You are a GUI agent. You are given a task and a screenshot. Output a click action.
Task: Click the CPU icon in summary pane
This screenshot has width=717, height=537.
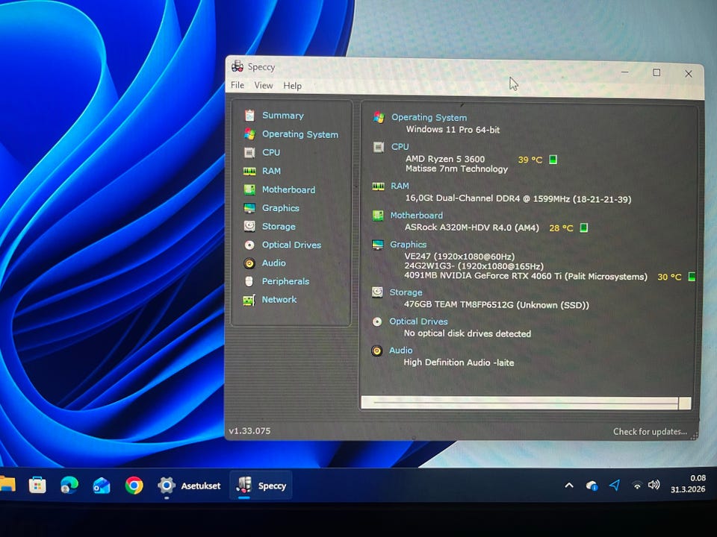pyautogui.click(x=379, y=147)
